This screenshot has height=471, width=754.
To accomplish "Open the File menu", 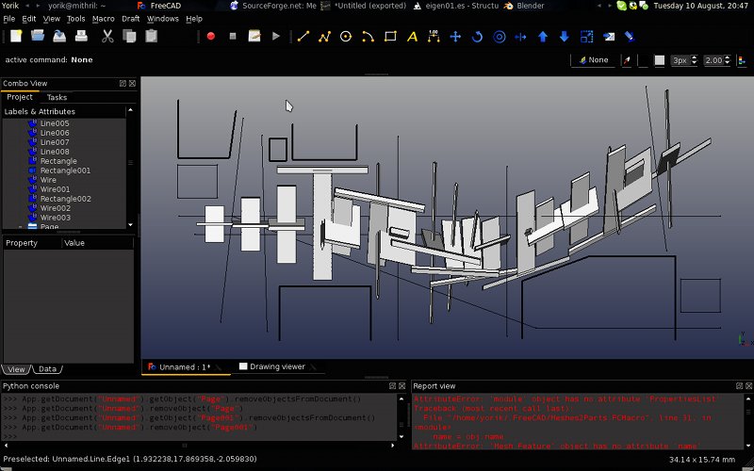I will 9,19.
